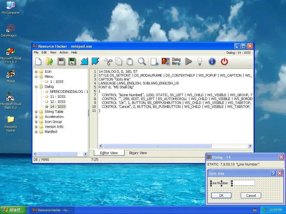This screenshot has width=286, height=214.
Task: Select dialog resource 12 : 1033
Action: tap(58, 101)
